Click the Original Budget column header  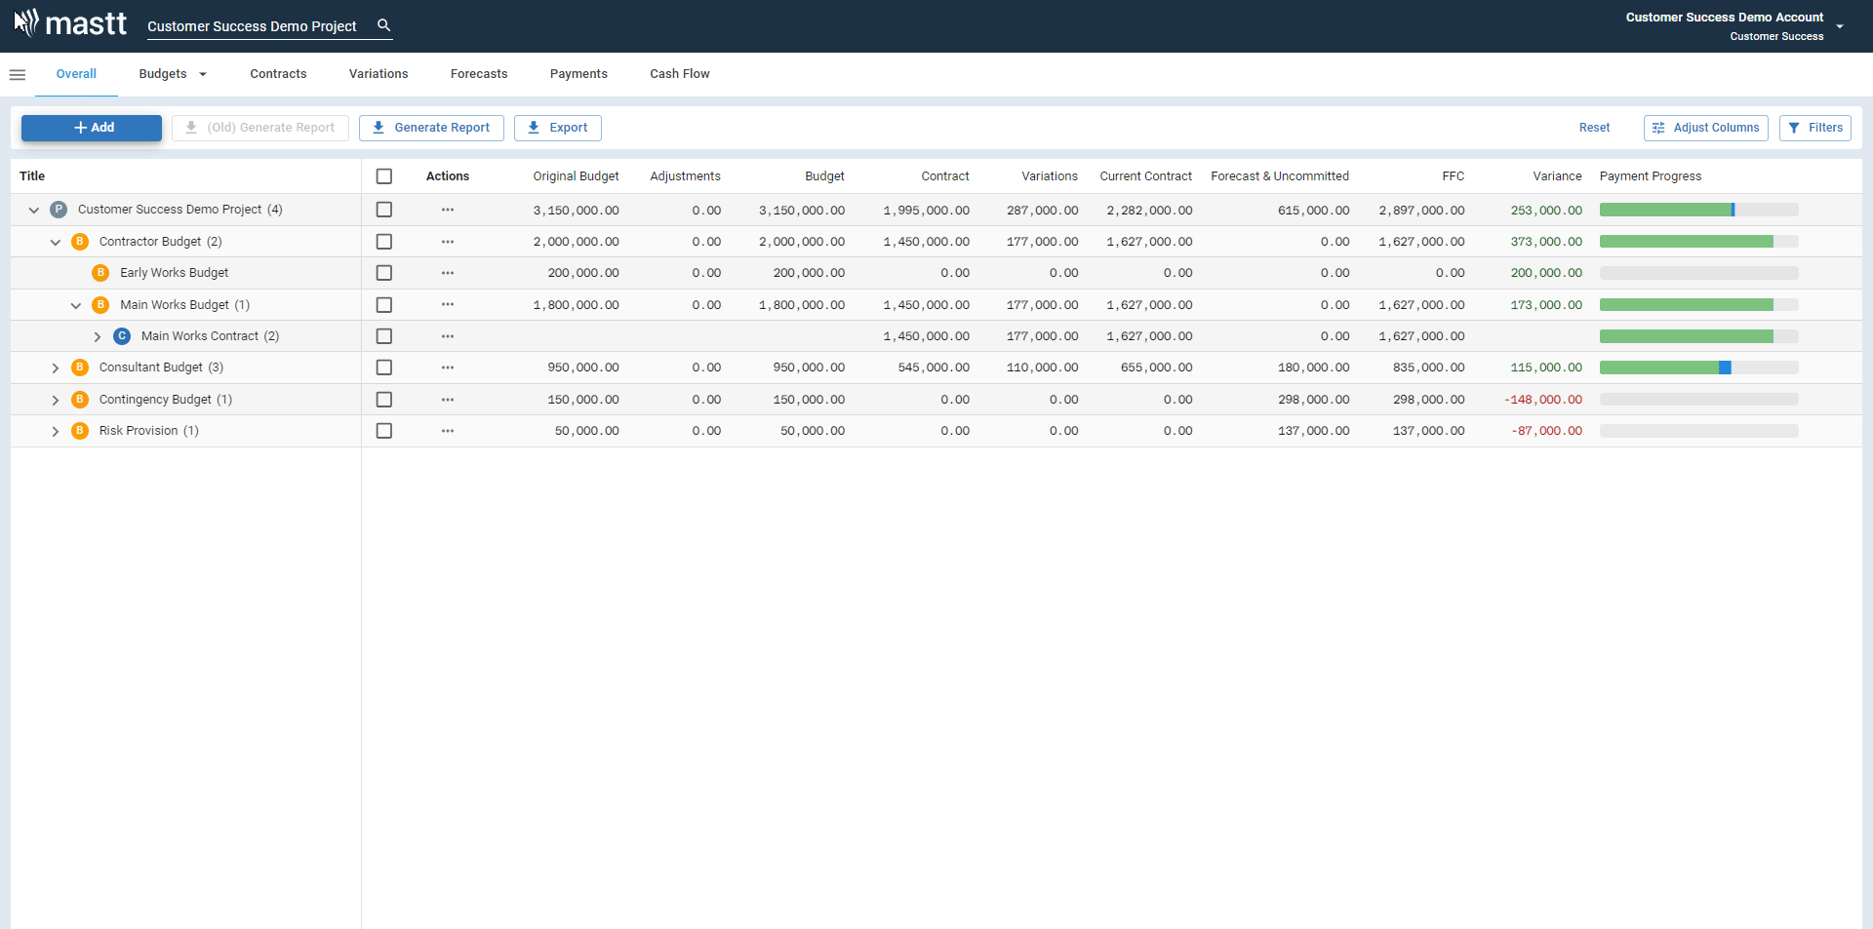click(576, 176)
